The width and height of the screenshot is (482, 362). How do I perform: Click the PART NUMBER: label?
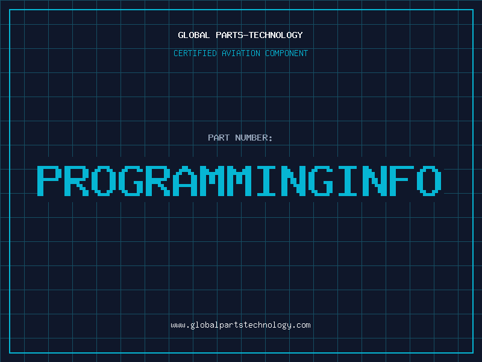pyautogui.click(x=240, y=138)
